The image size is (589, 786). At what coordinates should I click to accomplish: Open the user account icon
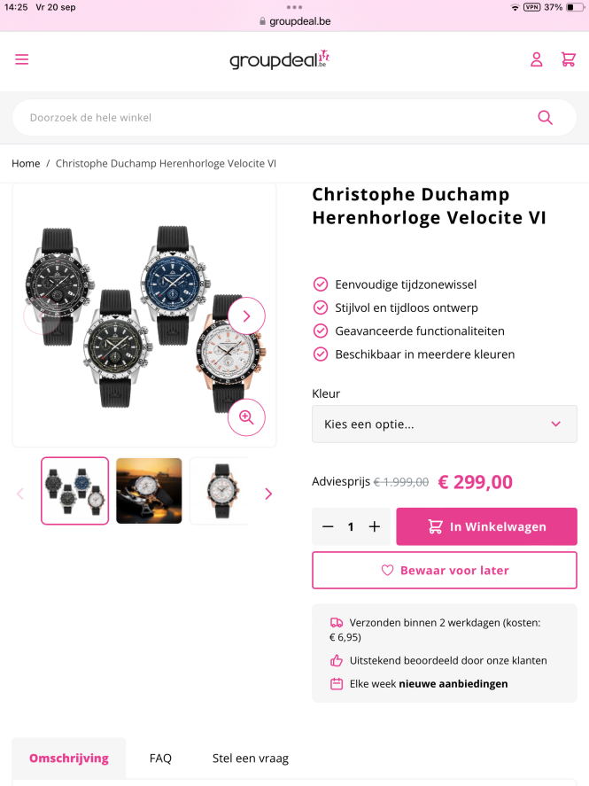537,59
